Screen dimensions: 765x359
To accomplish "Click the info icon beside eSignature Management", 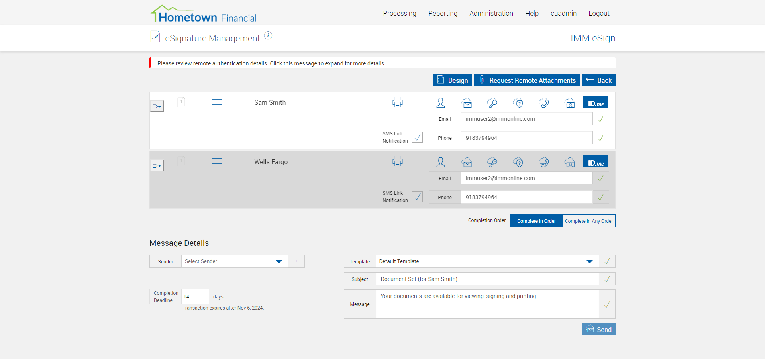I will [x=268, y=36].
